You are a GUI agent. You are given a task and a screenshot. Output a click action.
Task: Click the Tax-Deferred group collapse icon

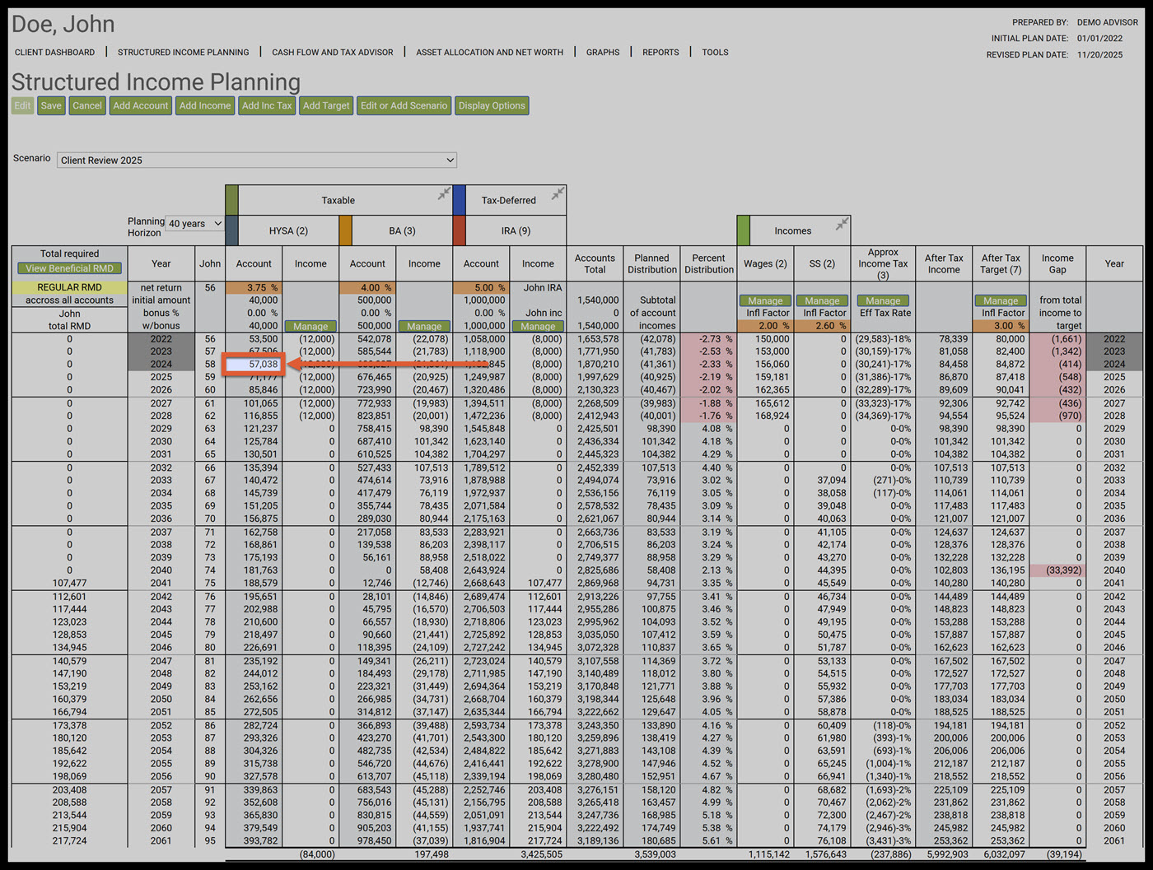[x=558, y=194]
